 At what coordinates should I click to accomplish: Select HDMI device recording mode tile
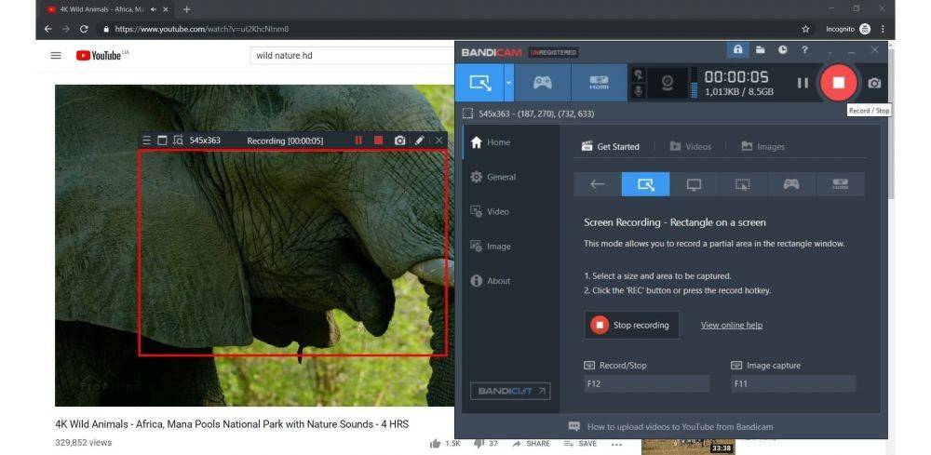click(x=840, y=184)
